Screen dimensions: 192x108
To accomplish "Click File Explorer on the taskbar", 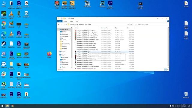I will [x=7, y=106].
